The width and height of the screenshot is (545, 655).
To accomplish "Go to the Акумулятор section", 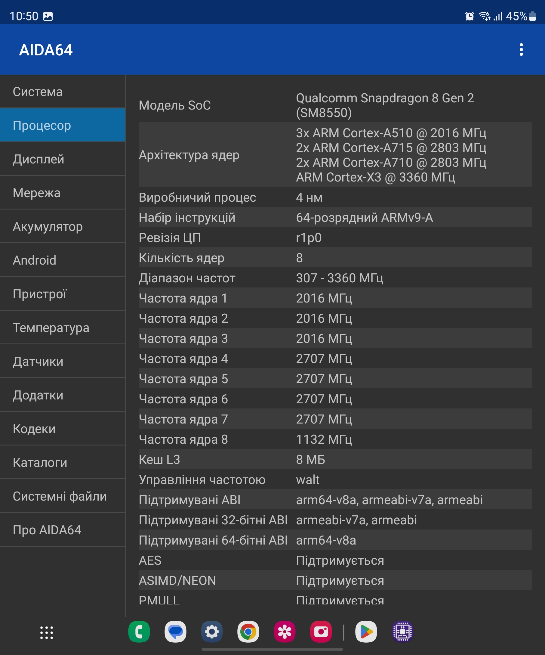I will click(x=63, y=226).
